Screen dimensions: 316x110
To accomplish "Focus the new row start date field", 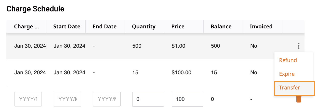I will coord(68,99).
